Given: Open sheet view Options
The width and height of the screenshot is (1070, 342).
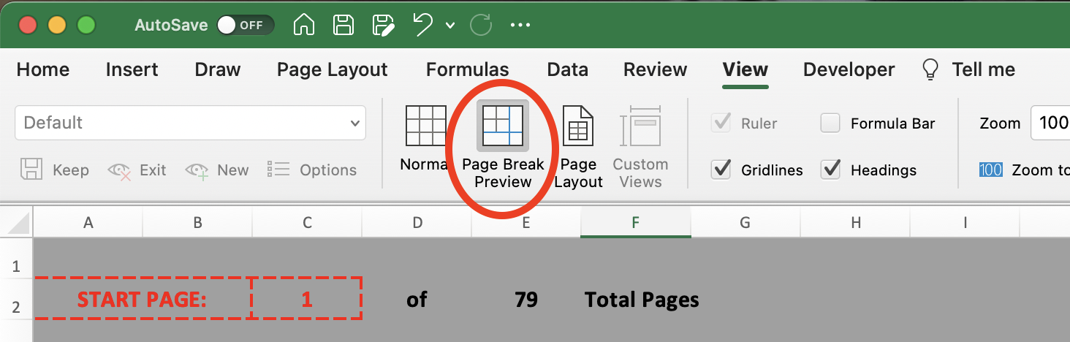Looking at the screenshot, I should (312, 170).
